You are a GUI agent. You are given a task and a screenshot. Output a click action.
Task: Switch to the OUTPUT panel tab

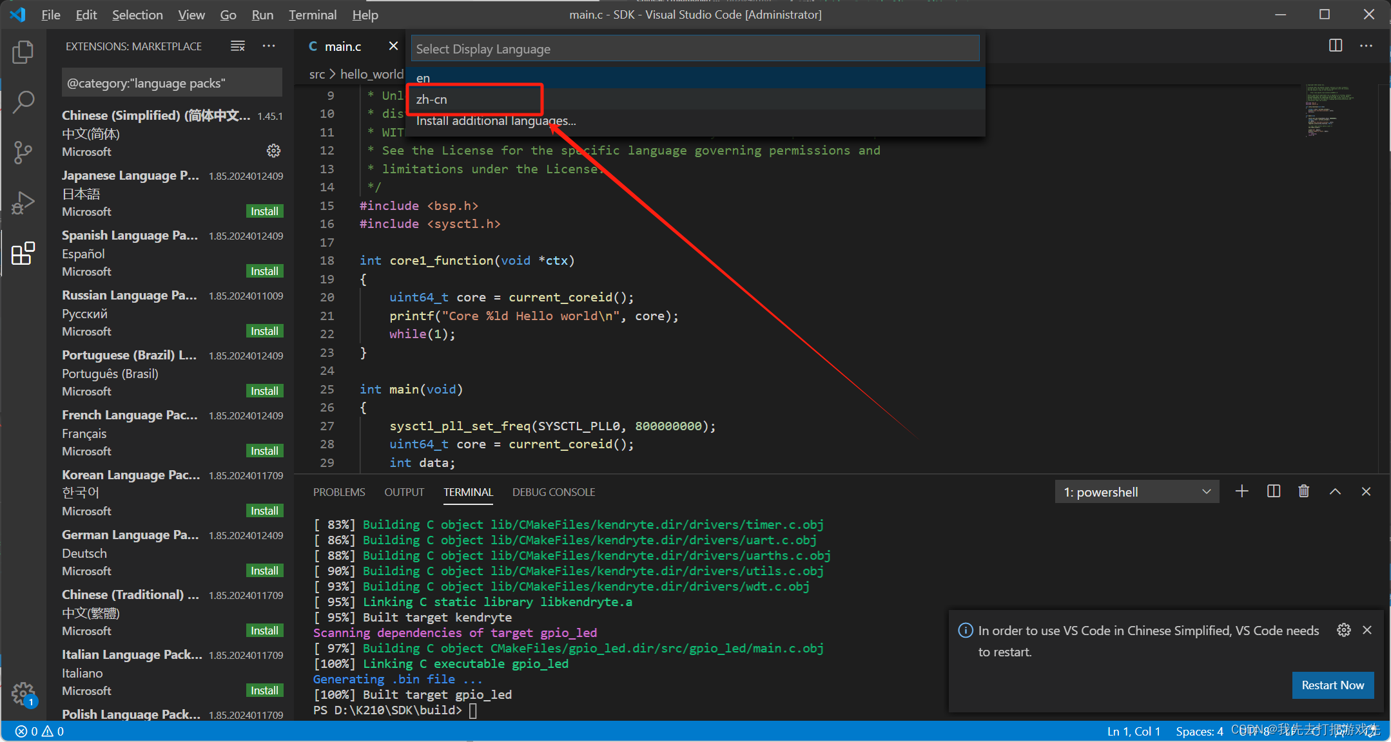pyautogui.click(x=404, y=492)
